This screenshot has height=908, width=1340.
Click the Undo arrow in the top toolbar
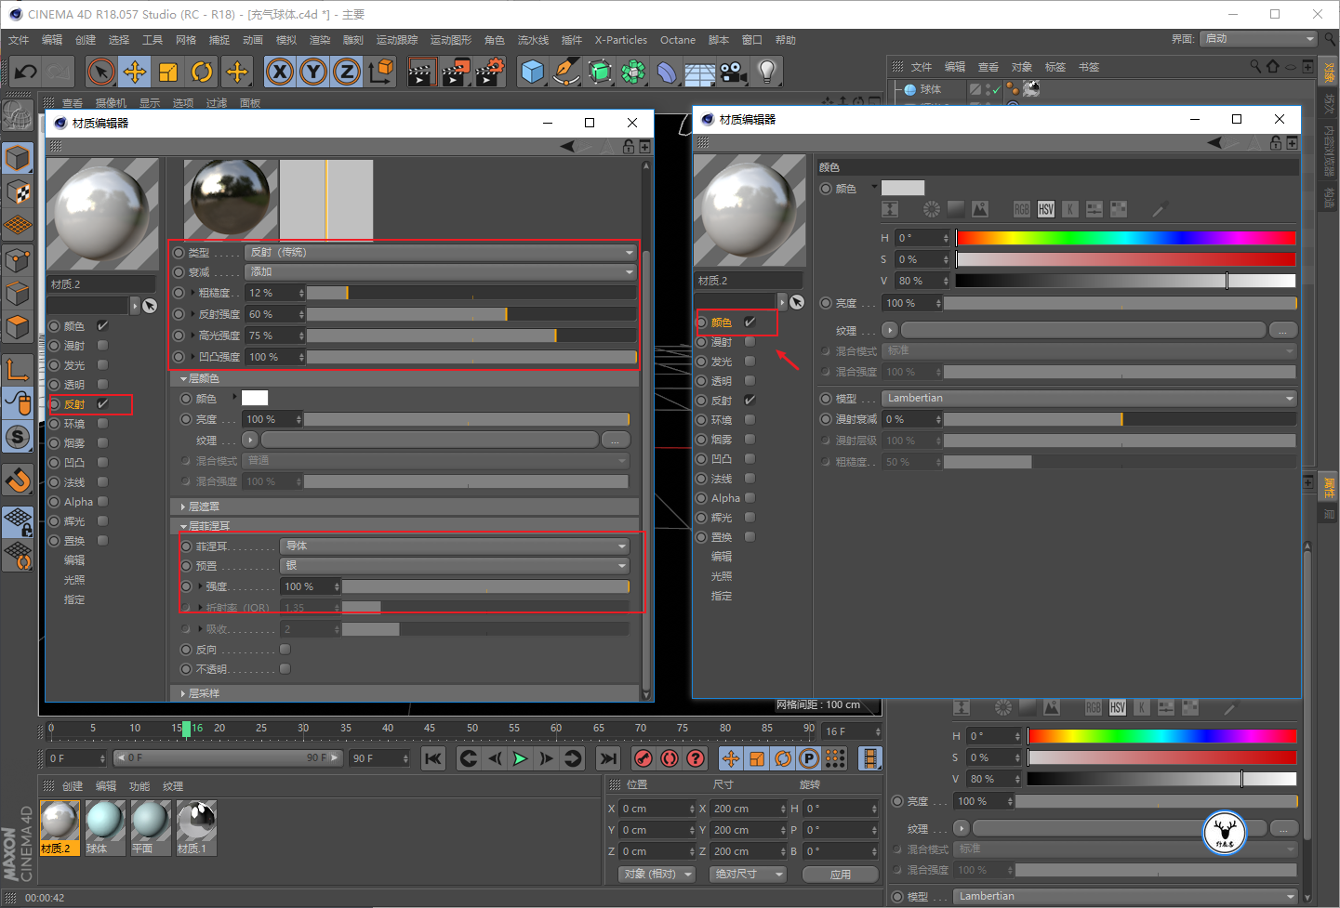click(25, 72)
